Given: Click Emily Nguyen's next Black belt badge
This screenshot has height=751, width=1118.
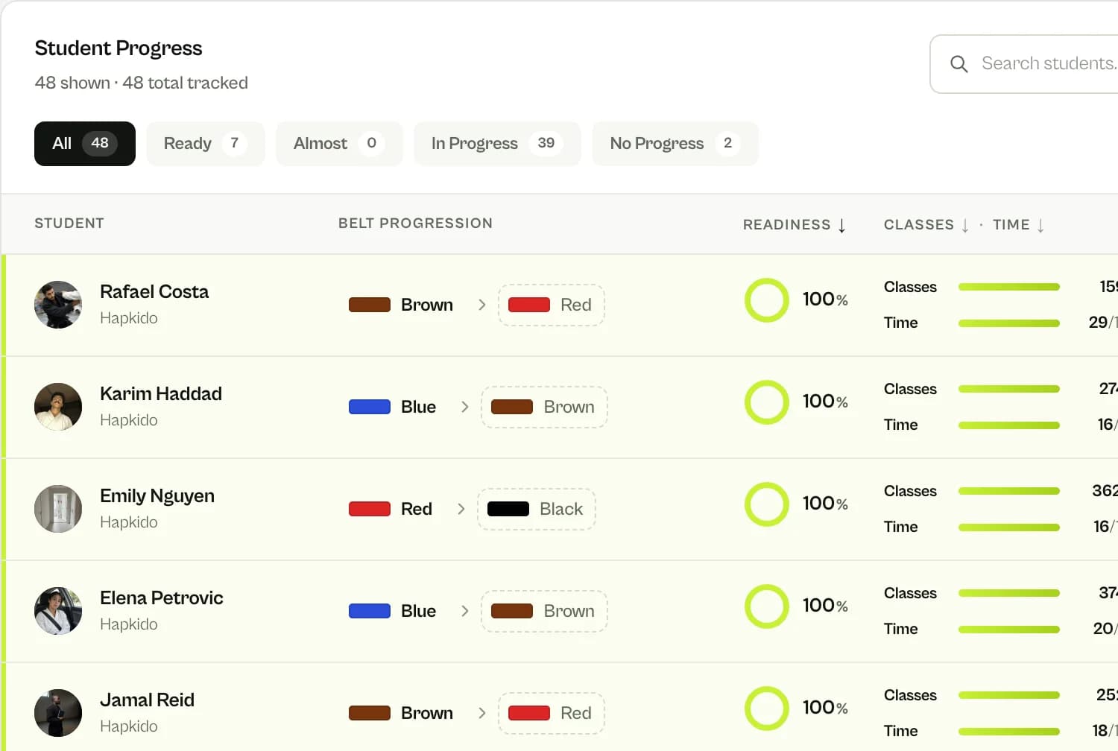Looking at the screenshot, I should tap(537, 510).
